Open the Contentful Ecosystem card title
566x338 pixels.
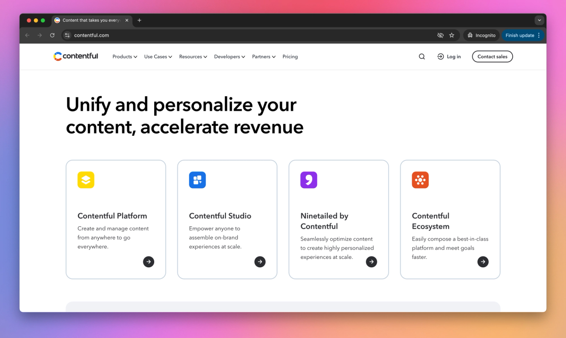431,221
